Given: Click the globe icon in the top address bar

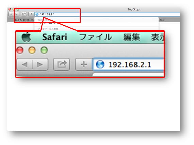Looking at the screenshot, I should (37, 14).
